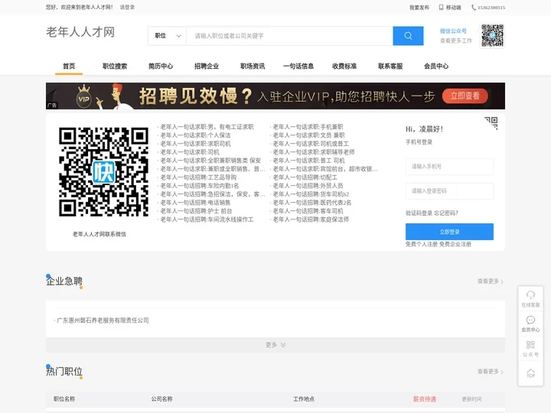This screenshot has width=551, height=413.
Task: Open listing 招聘:外贸人员
Action: [x=308, y=186]
